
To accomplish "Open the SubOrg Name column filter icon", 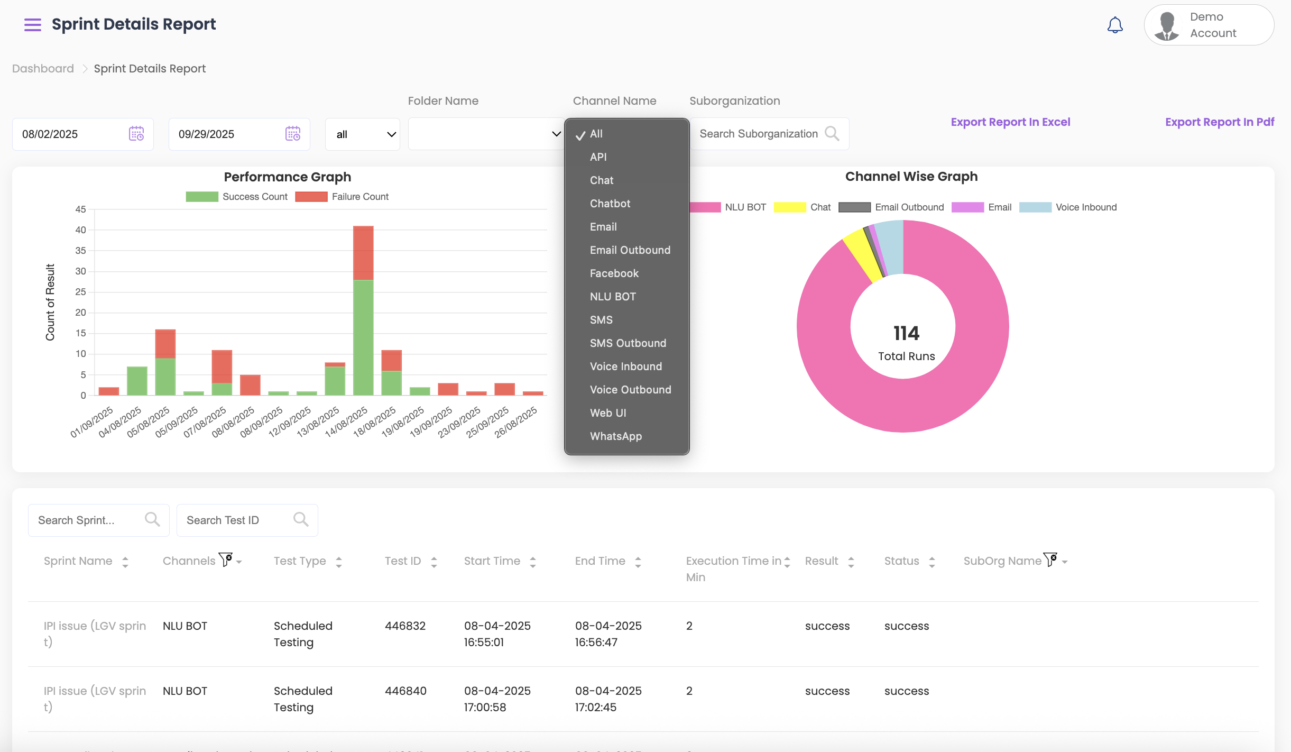I will click(1050, 560).
